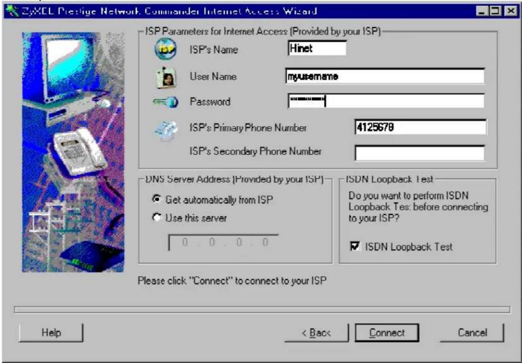Click the DNS server IP address field
Image resolution: width=522 pixels, height=363 pixels.
click(224, 242)
